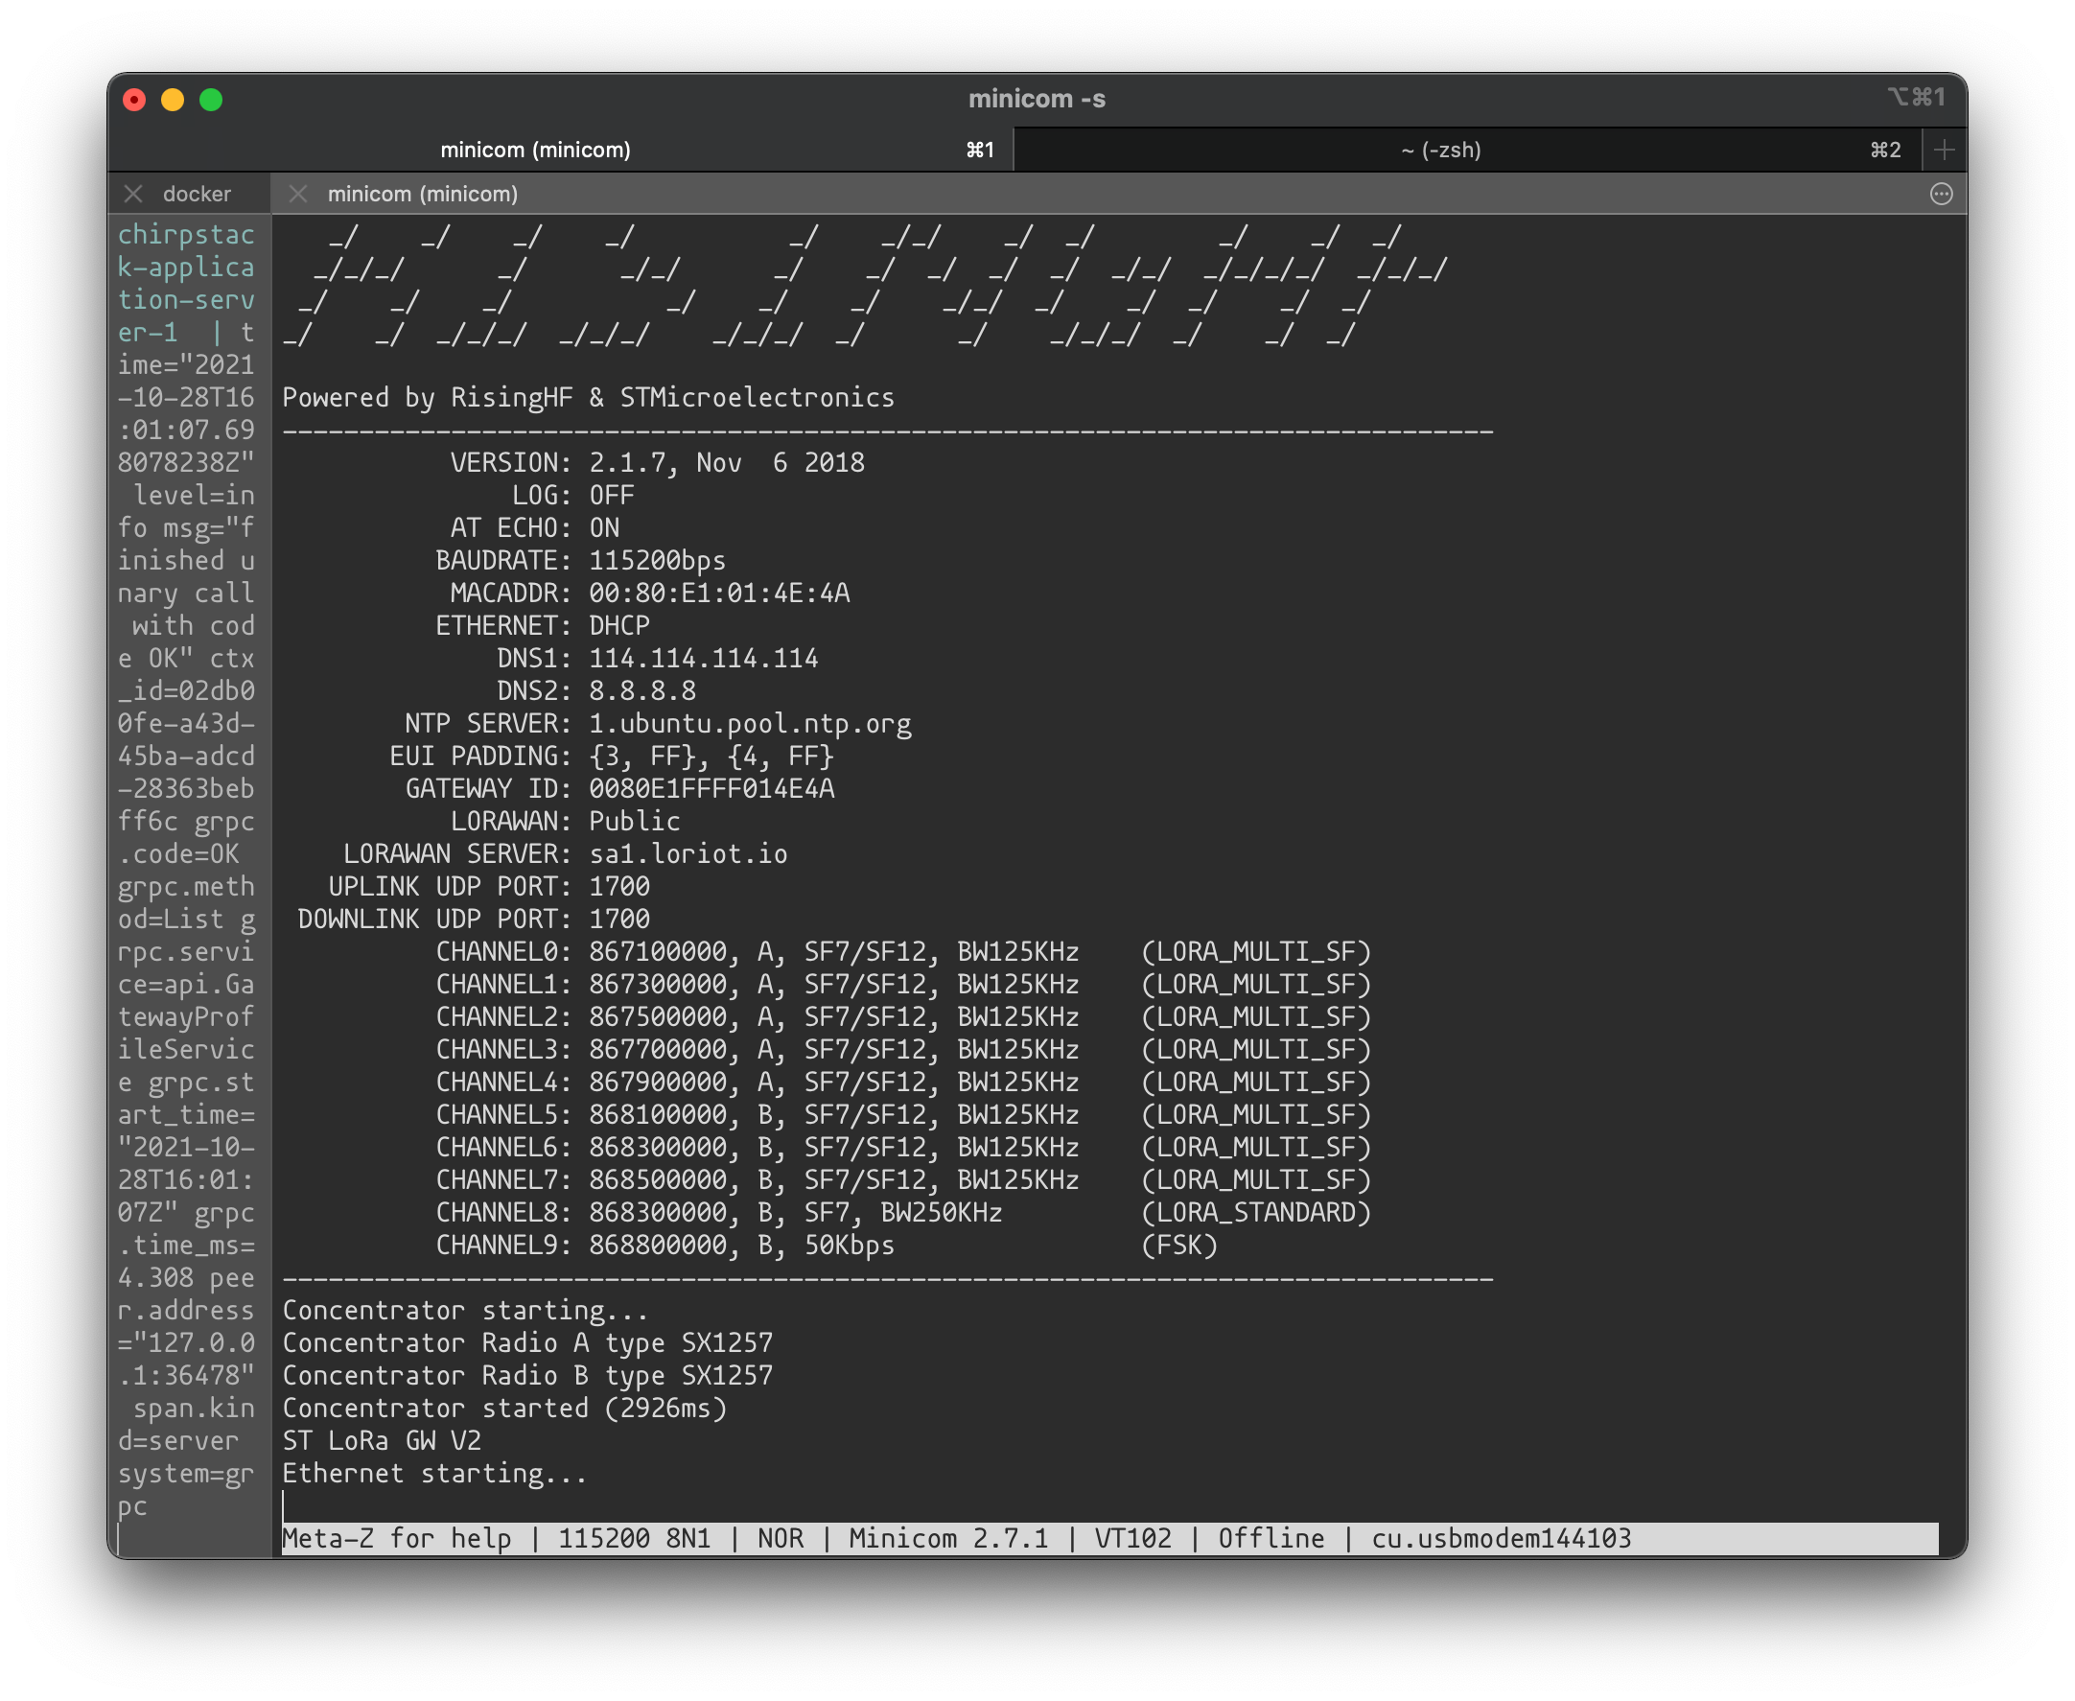This screenshot has height=1701, width=2075.
Task: Click the CHANNEL3 867700000 row
Action: [x=903, y=1049]
